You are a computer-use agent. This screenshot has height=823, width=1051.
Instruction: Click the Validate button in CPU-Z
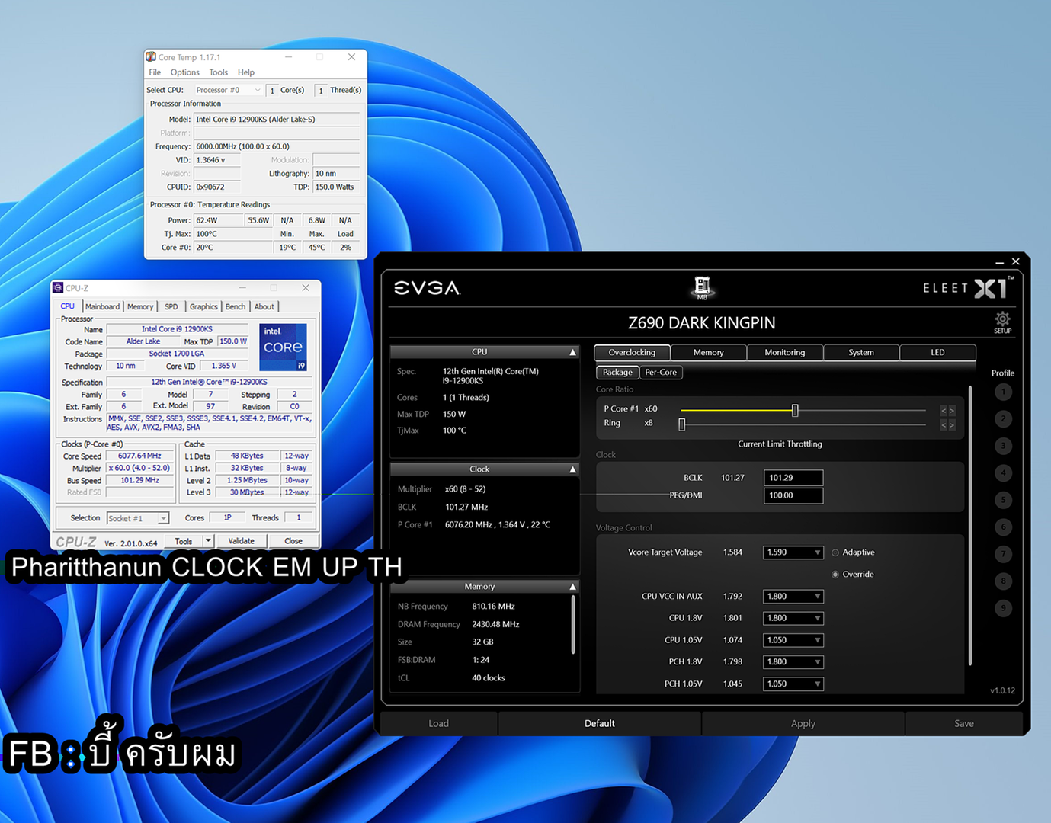(241, 541)
